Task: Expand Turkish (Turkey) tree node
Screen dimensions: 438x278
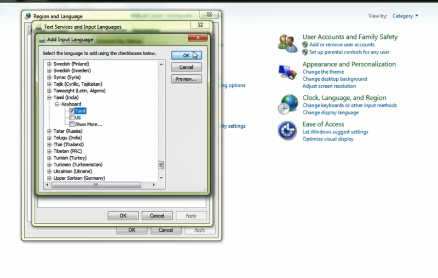Action: (49, 158)
